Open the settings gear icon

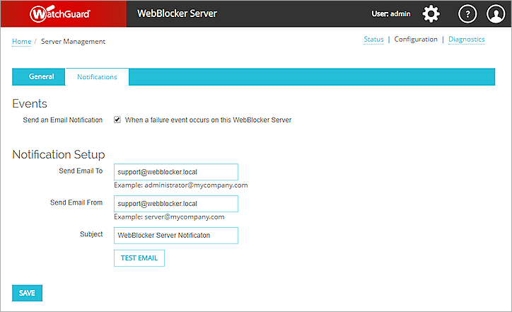pyautogui.click(x=431, y=13)
